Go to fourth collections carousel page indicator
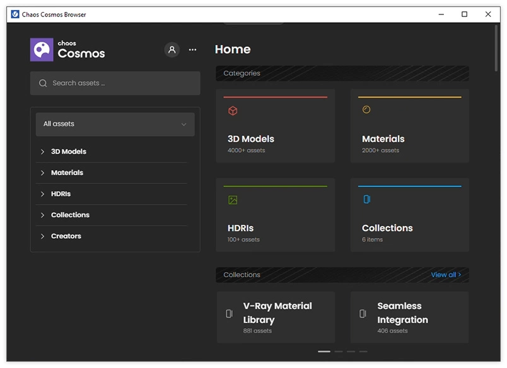Image resolution: width=507 pixels, height=368 pixels. tap(363, 352)
